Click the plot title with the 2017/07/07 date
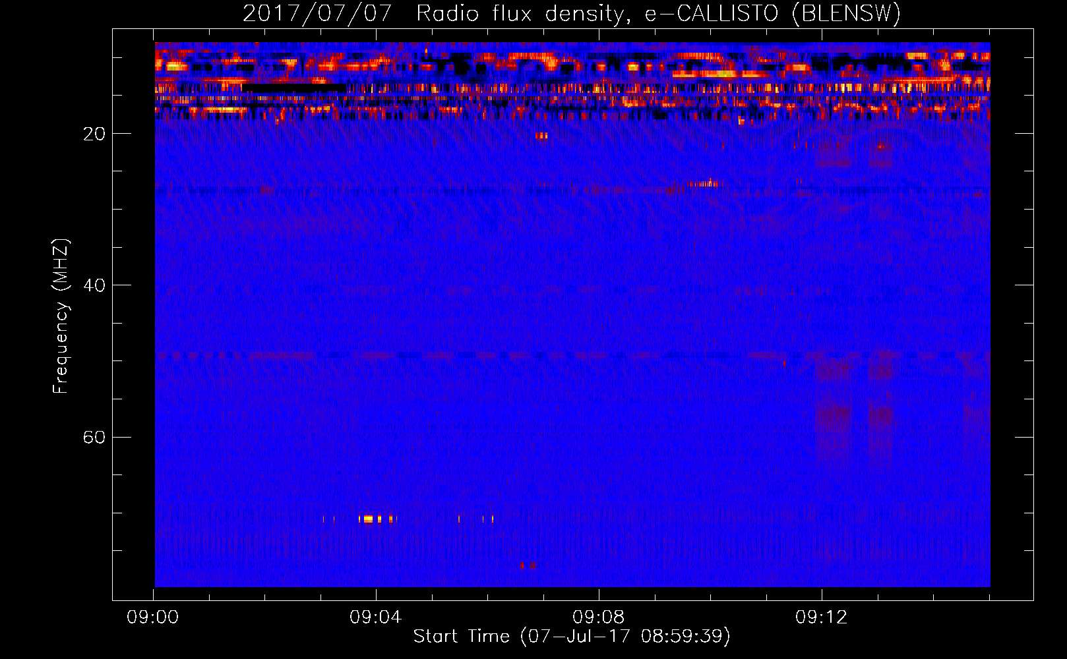This screenshot has width=1067, height=659. (572, 13)
